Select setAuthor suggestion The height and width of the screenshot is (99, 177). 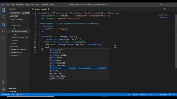[79, 50]
